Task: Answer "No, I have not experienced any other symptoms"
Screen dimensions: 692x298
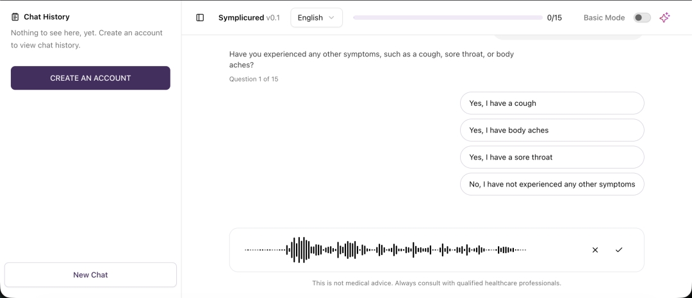Action: click(552, 184)
